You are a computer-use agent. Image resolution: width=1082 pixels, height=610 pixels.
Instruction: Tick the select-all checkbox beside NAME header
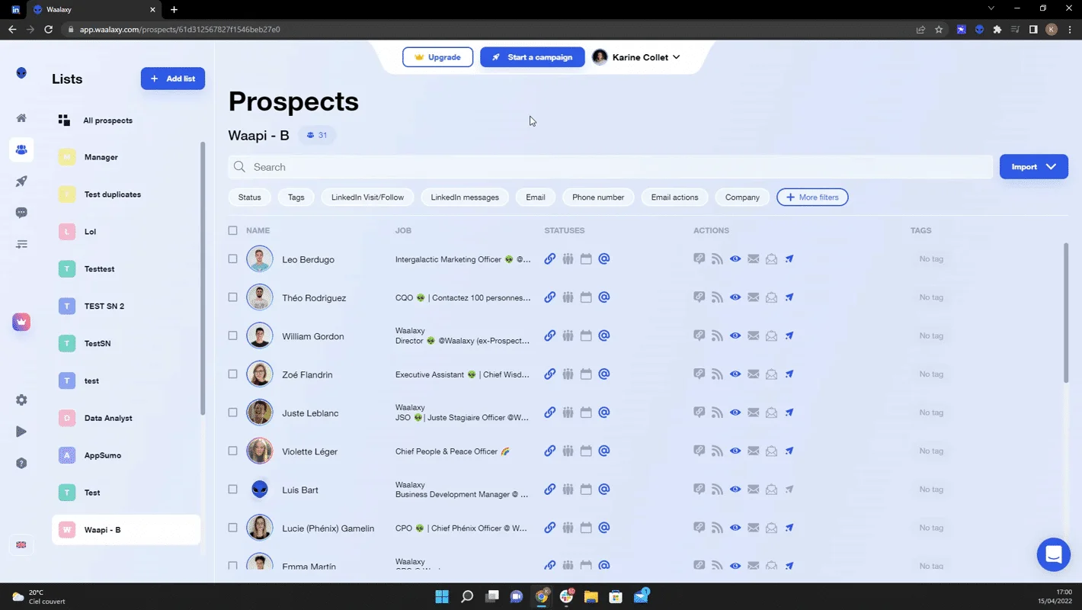coord(233,230)
